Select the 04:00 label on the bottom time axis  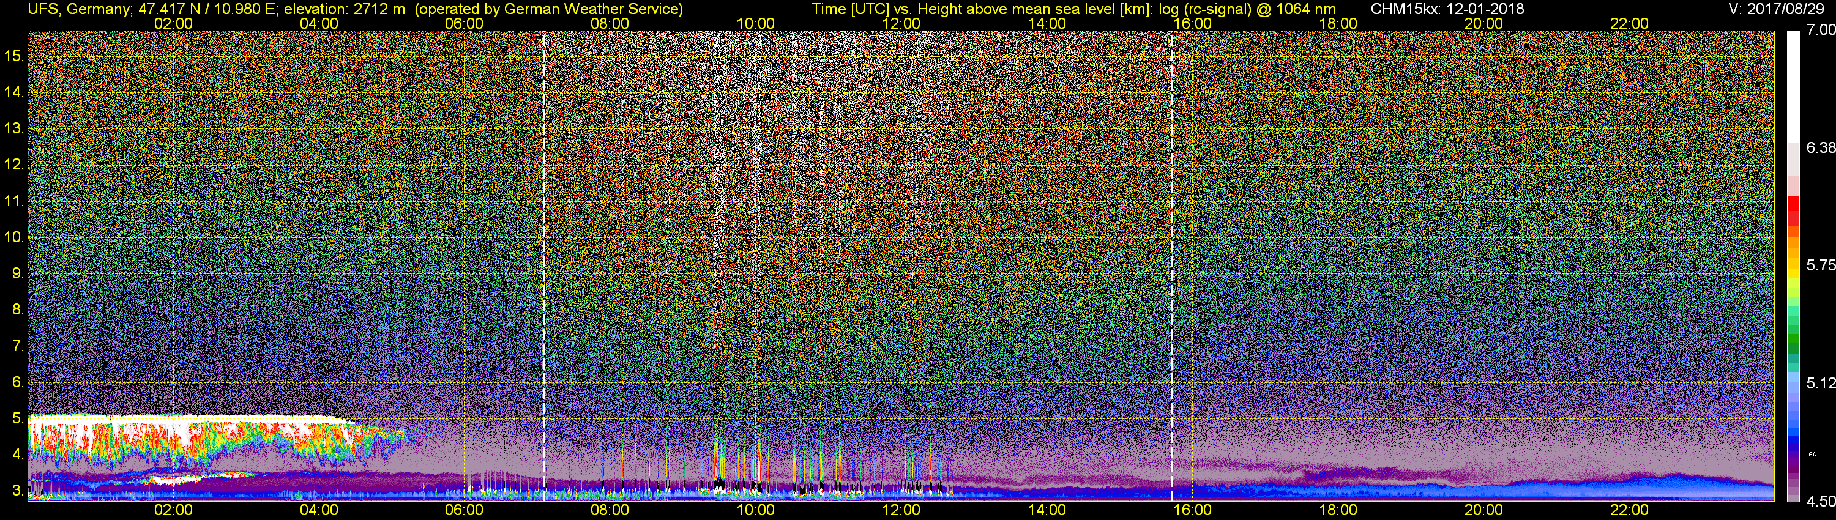pos(319,510)
